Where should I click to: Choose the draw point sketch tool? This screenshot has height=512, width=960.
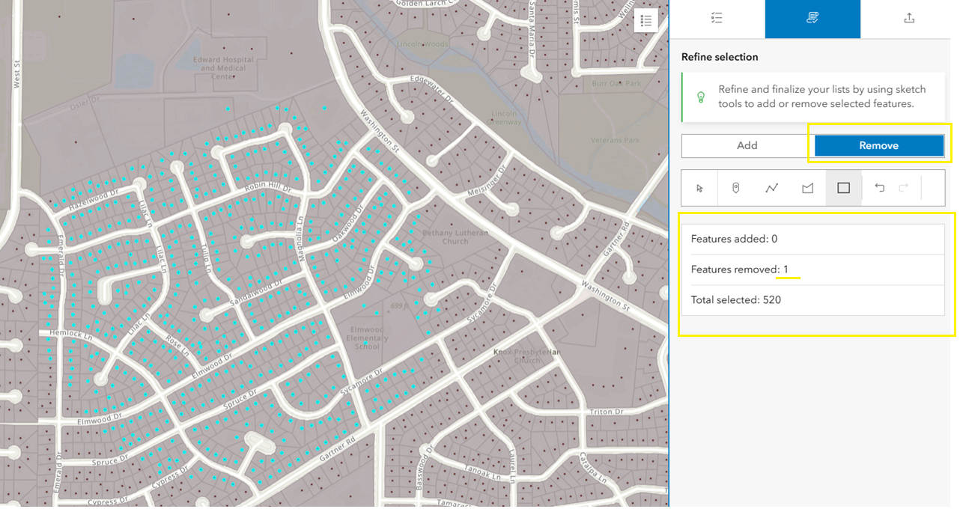click(735, 188)
